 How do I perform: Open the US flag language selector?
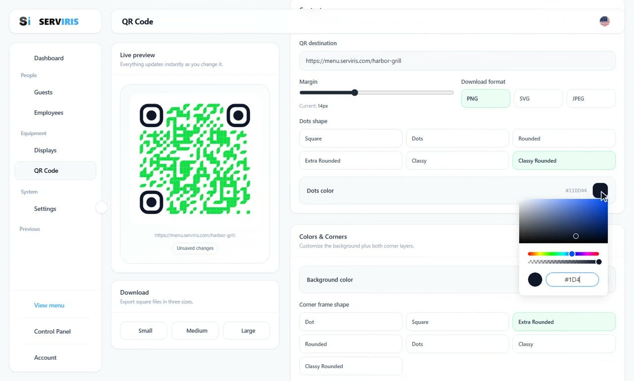(604, 21)
